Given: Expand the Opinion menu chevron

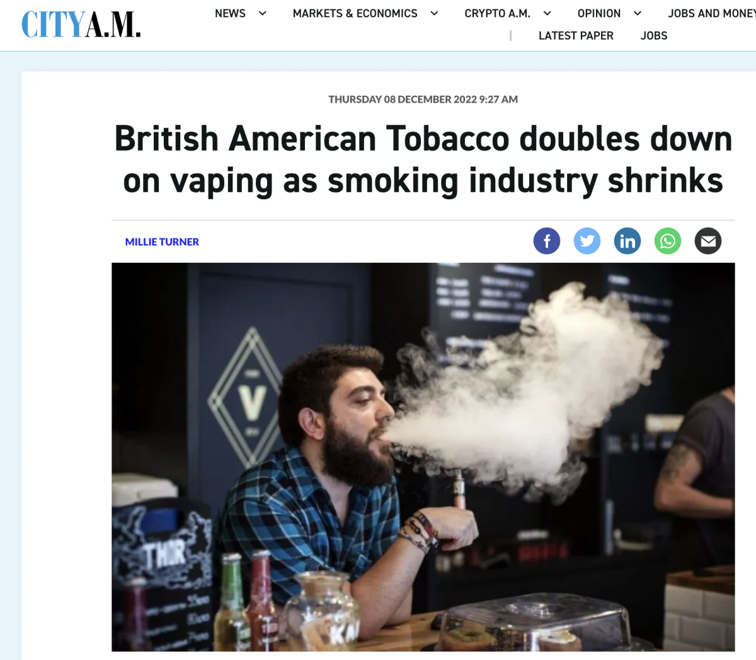Looking at the screenshot, I should pos(638,13).
